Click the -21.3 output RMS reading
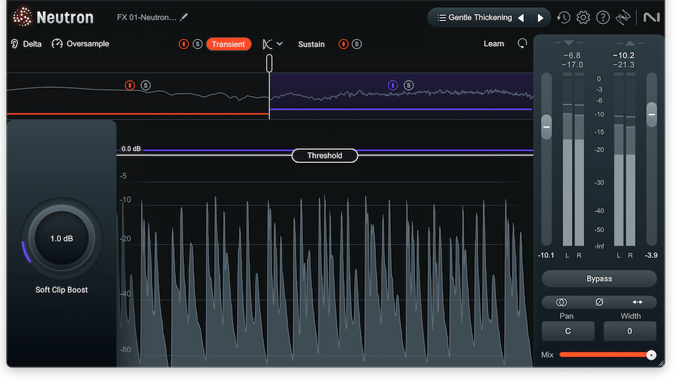This screenshot has width=680, height=385. [x=624, y=65]
